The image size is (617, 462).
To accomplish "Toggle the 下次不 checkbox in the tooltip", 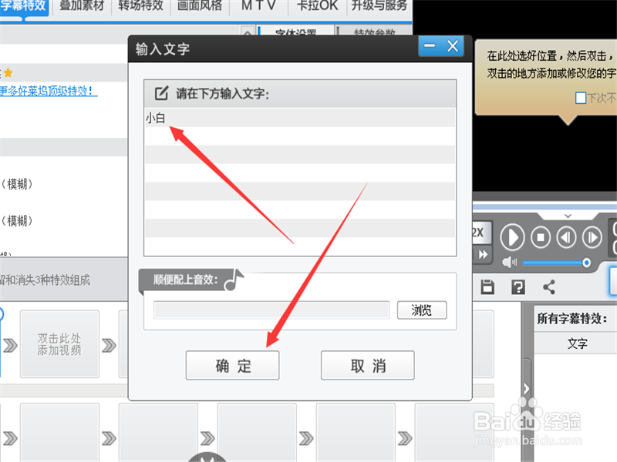I will 581,98.
